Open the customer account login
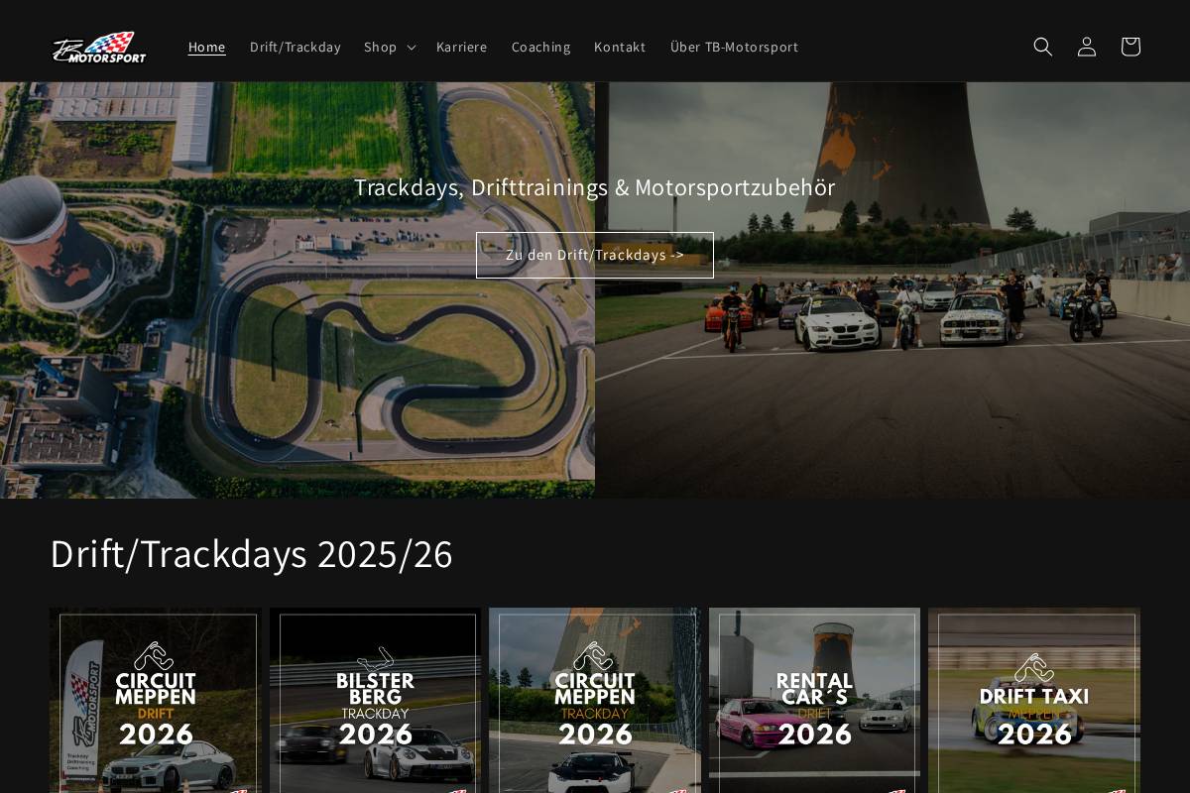This screenshot has height=793, width=1190. point(1086,47)
